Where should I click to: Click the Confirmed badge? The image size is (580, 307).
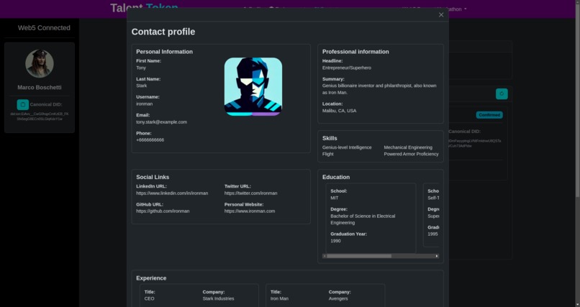pyautogui.click(x=489, y=115)
